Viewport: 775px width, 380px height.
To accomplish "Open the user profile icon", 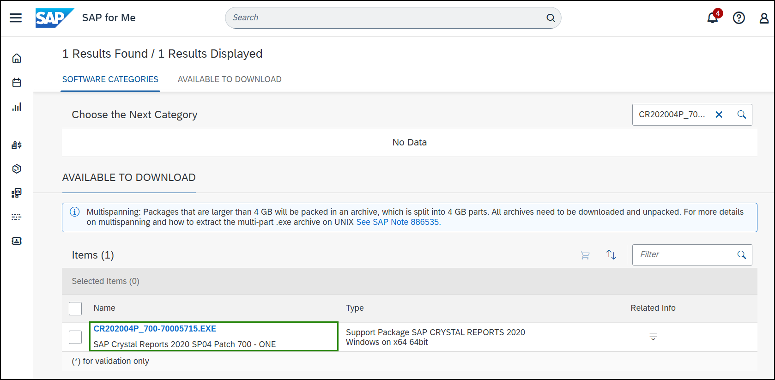I will (x=764, y=18).
